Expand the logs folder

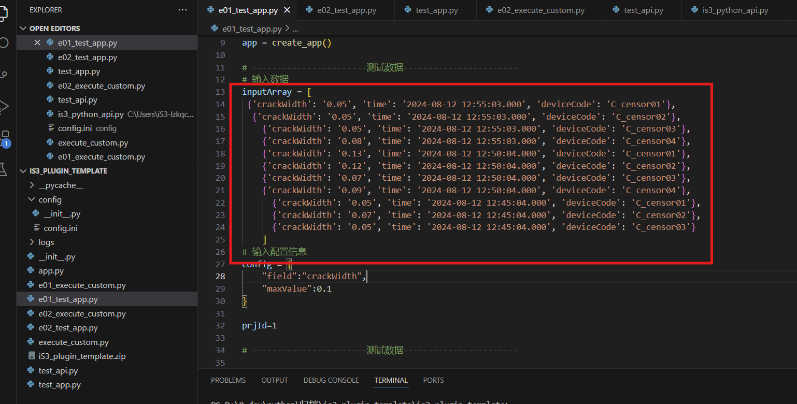coord(32,242)
